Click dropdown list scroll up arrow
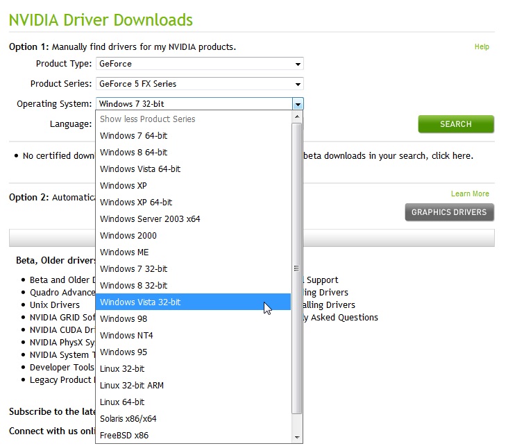The width and height of the screenshot is (508, 446). [x=297, y=117]
